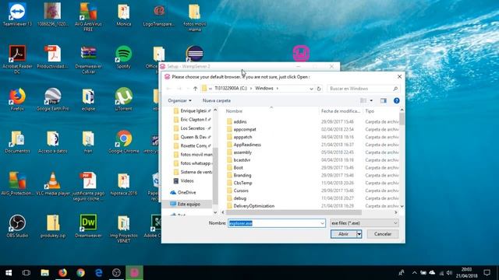Open the Abrir button split arrow
499x280 pixels.
point(359,234)
